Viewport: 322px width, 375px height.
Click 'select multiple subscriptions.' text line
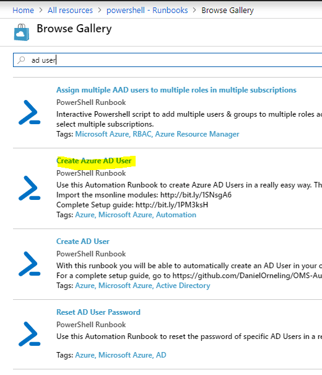(x=105, y=124)
